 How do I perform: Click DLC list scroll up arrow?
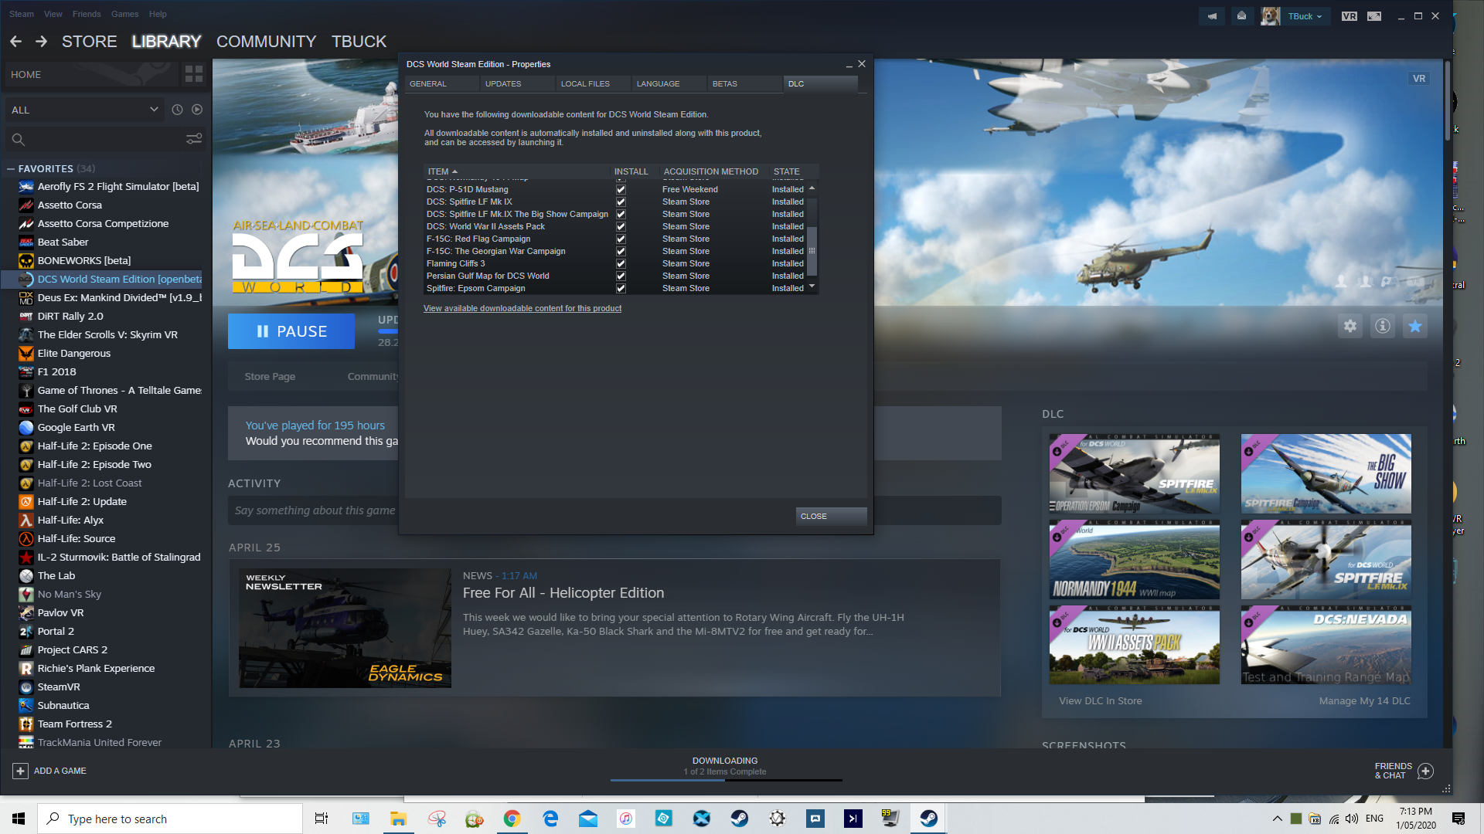pyautogui.click(x=812, y=188)
